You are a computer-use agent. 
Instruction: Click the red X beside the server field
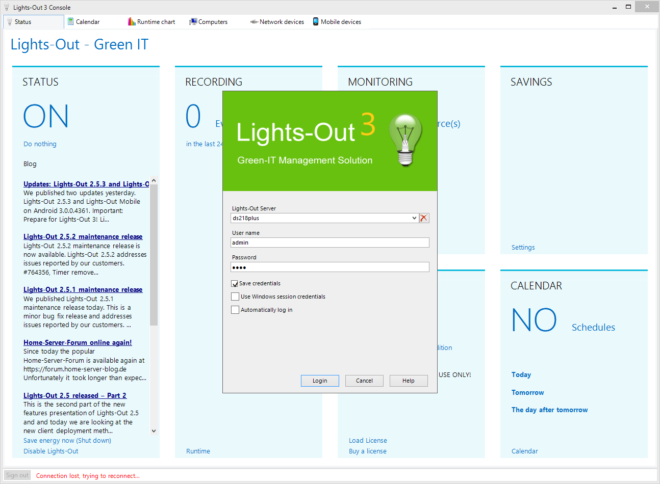click(424, 218)
